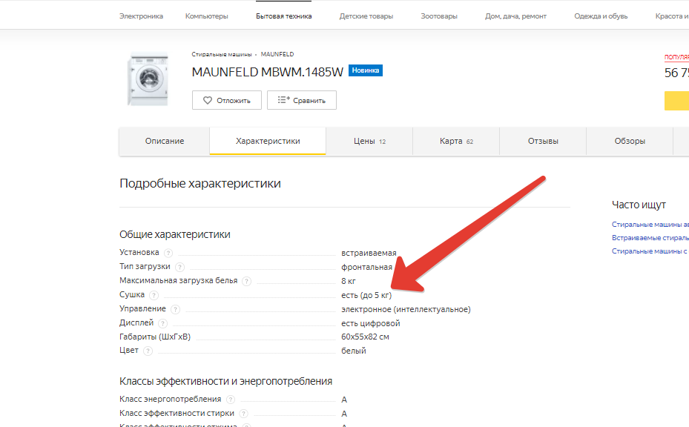Switch to the Карта tab
This screenshot has width=689, height=427.
(456, 141)
